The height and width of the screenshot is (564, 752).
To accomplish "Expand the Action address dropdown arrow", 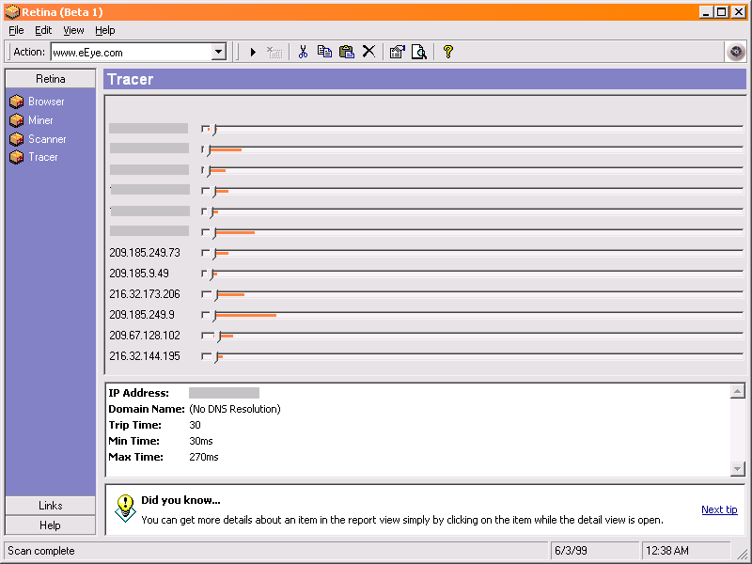I will (218, 53).
